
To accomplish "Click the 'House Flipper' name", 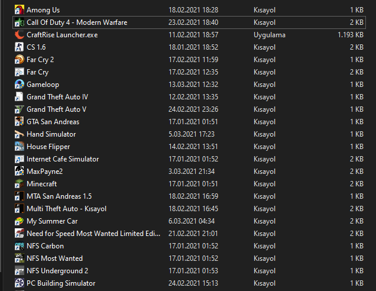I will (x=48, y=147).
